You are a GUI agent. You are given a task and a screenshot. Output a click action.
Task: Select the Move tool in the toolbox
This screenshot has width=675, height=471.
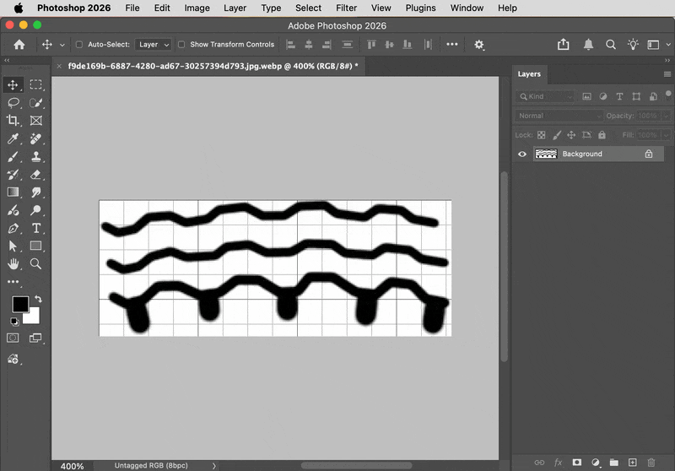pos(13,84)
